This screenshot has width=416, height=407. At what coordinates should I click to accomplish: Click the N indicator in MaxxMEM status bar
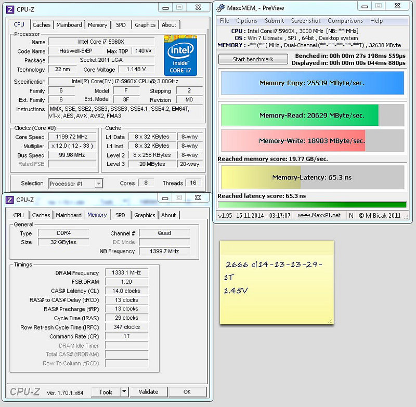click(351, 215)
